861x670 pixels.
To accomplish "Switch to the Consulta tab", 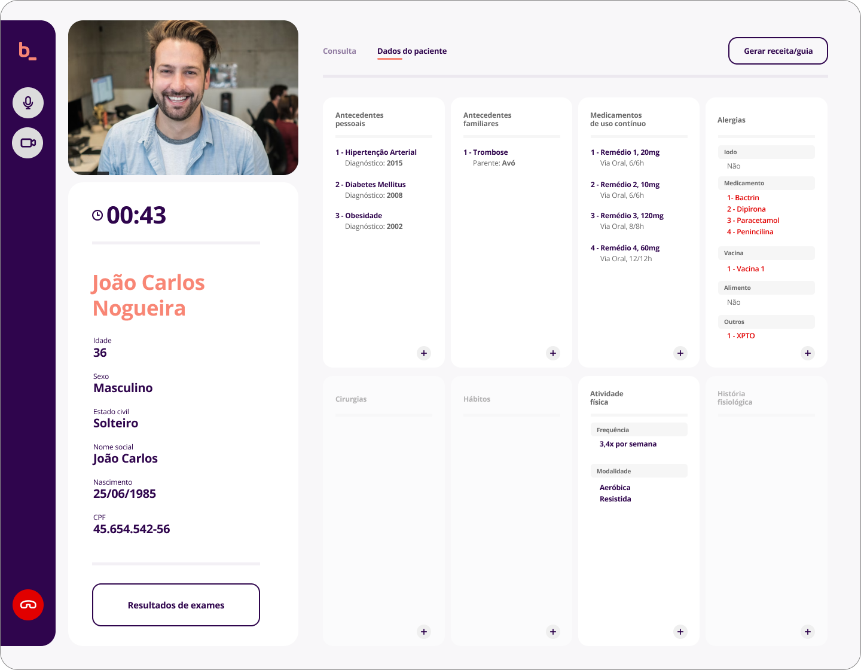I will (x=340, y=51).
